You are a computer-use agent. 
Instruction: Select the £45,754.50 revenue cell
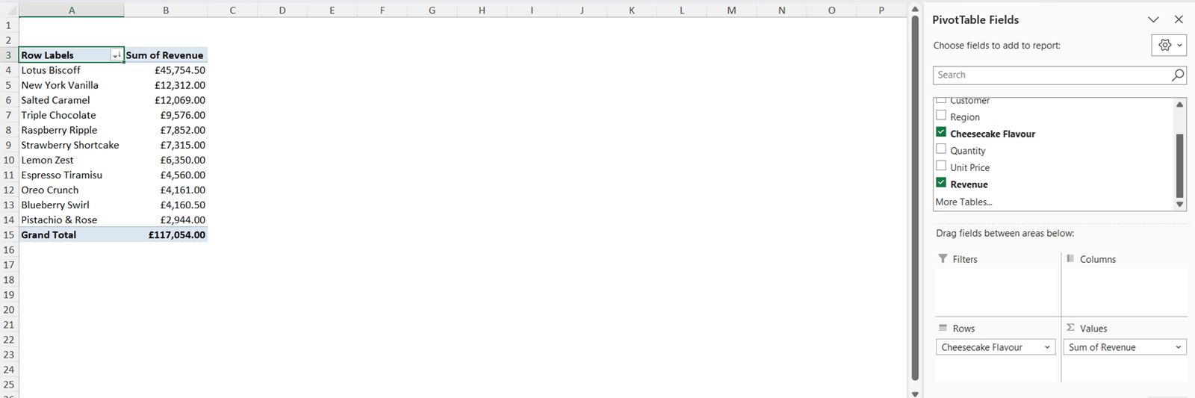(166, 70)
